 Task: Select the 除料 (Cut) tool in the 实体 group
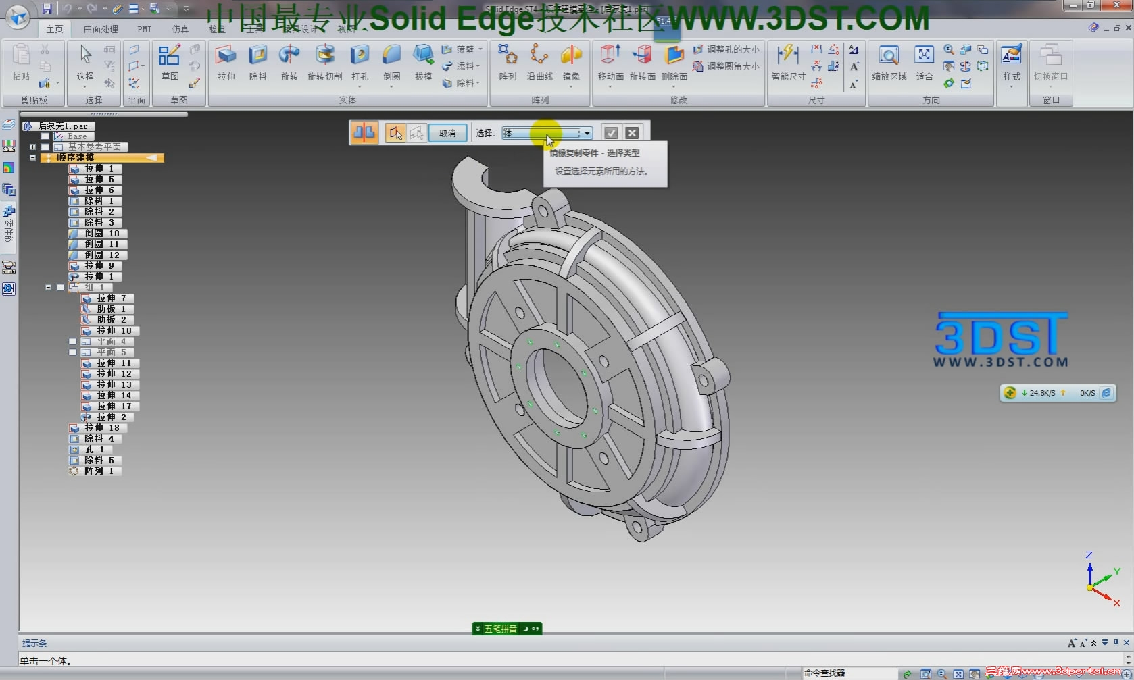coord(257,63)
